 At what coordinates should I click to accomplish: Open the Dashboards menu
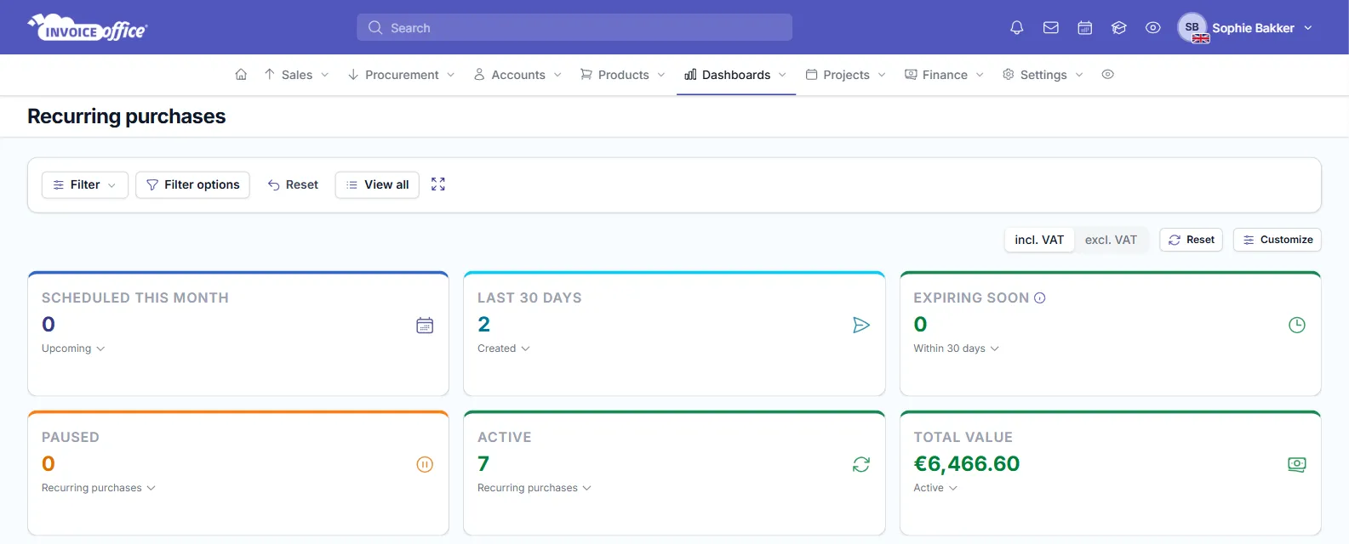736,75
